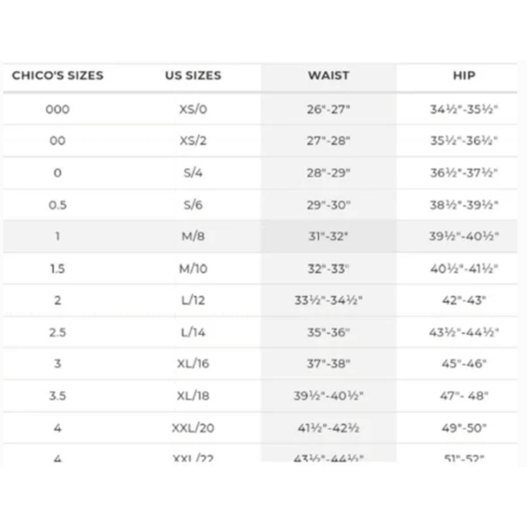The width and height of the screenshot is (527, 527).
Task: Click the XL/16 US size cell
Action: [193, 363]
